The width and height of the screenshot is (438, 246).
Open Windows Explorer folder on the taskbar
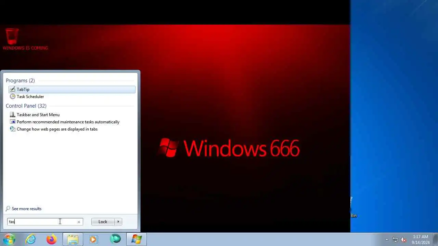(x=73, y=239)
